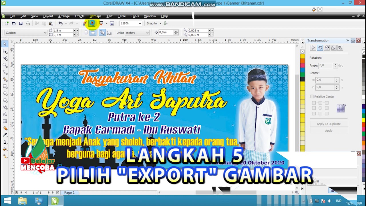Screen dimensions: 366x206
Task: Select the Page 1 tab
Action: click(x=69, y=193)
